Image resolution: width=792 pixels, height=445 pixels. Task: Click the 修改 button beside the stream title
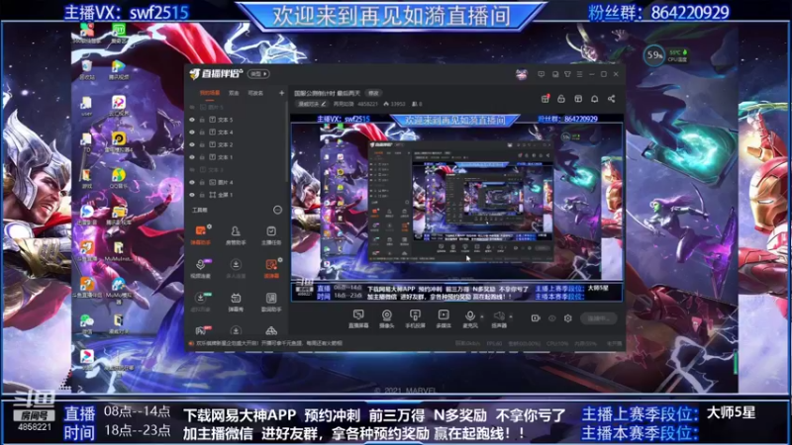[x=373, y=93]
